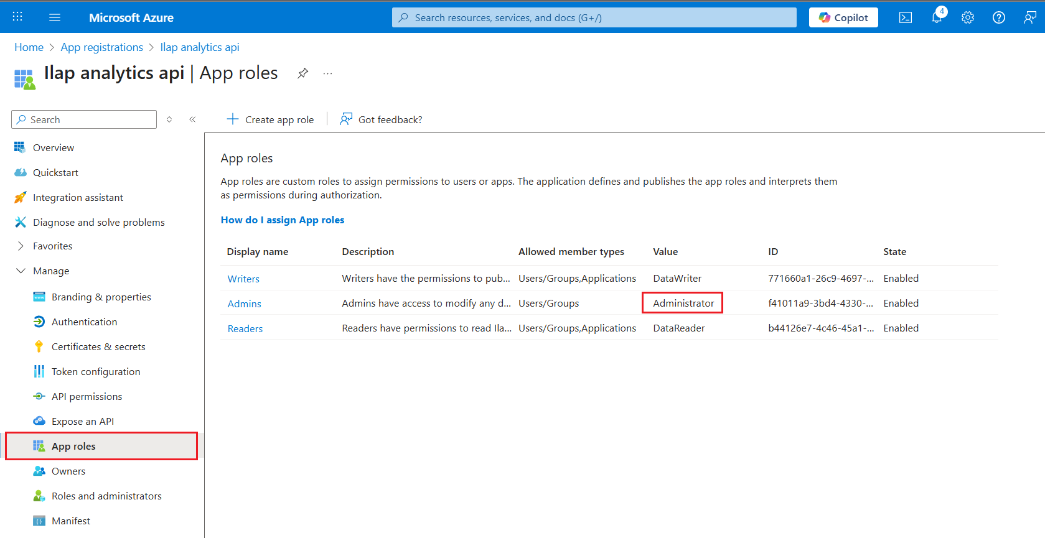The height and width of the screenshot is (538, 1045).
Task: Click the Integration assistant rocket icon
Action: coord(20,197)
